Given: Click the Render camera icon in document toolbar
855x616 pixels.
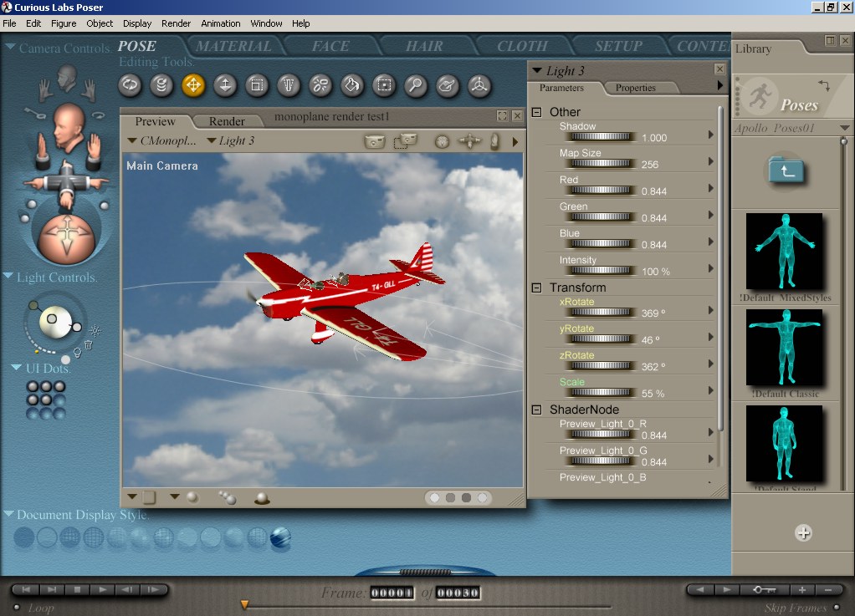Looking at the screenshot, I should click(x=375, y=141).
